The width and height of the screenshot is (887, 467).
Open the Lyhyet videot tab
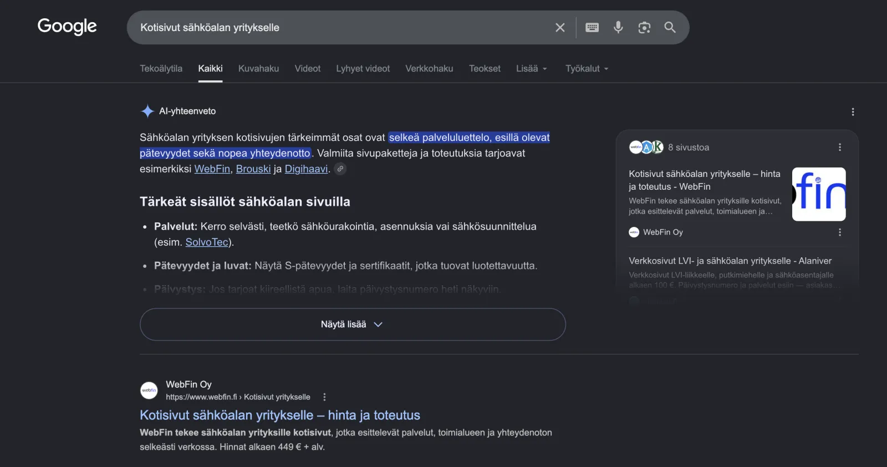point(363,68)
